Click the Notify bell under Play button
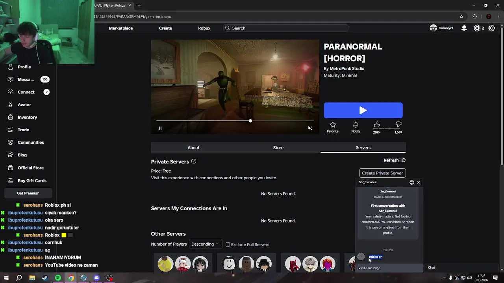Screen dimensions: 504x283 pos(356,125)
